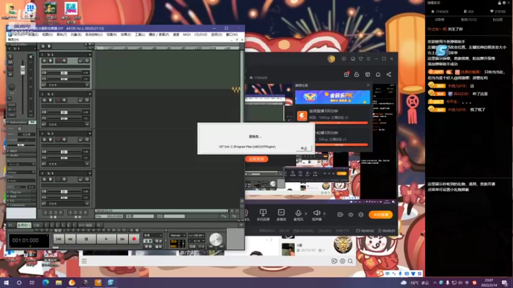Click the taskbar search circle icon

(x=19, y=282)
